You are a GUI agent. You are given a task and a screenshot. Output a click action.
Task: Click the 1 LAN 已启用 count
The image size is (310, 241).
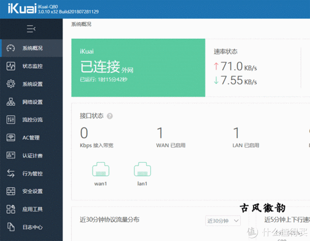pyautogui.click(x=246, y=137)
